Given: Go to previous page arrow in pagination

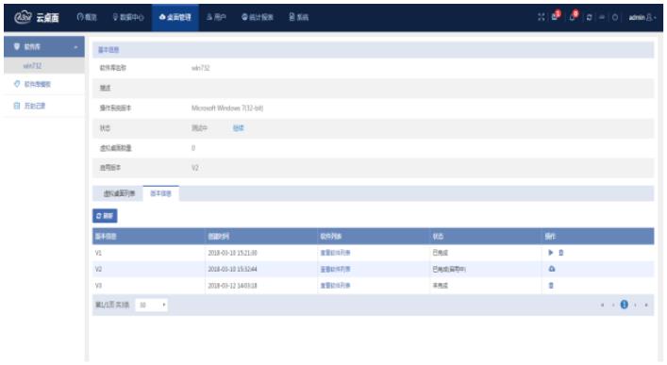Looking at the screenshot, I should pyautogui.click(x=613, y=305).
